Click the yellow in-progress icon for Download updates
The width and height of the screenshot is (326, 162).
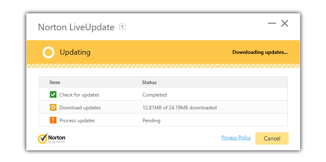pos(53,107)
